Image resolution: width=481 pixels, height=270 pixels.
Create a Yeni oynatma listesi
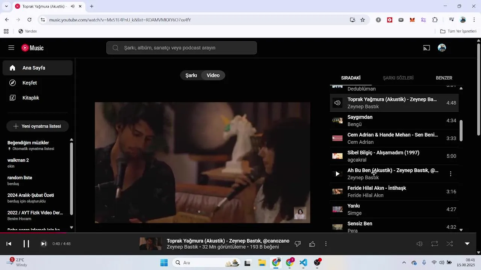coord(38,126)
